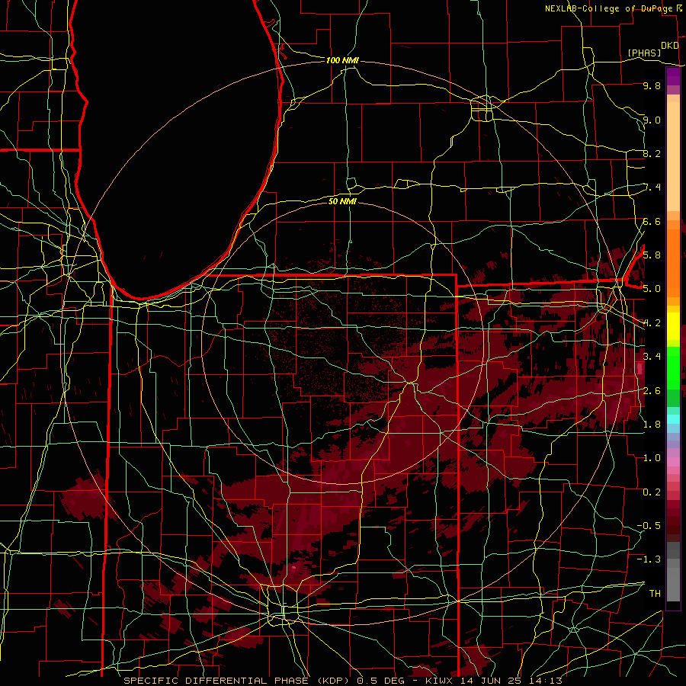Click the 2.6 value on the color scale
This screenshot has width=686, height=686.
click(x=652, y=390)
